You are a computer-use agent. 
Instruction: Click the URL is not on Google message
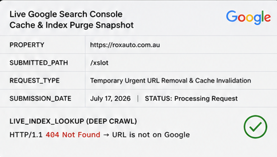(x=151, y=135)
